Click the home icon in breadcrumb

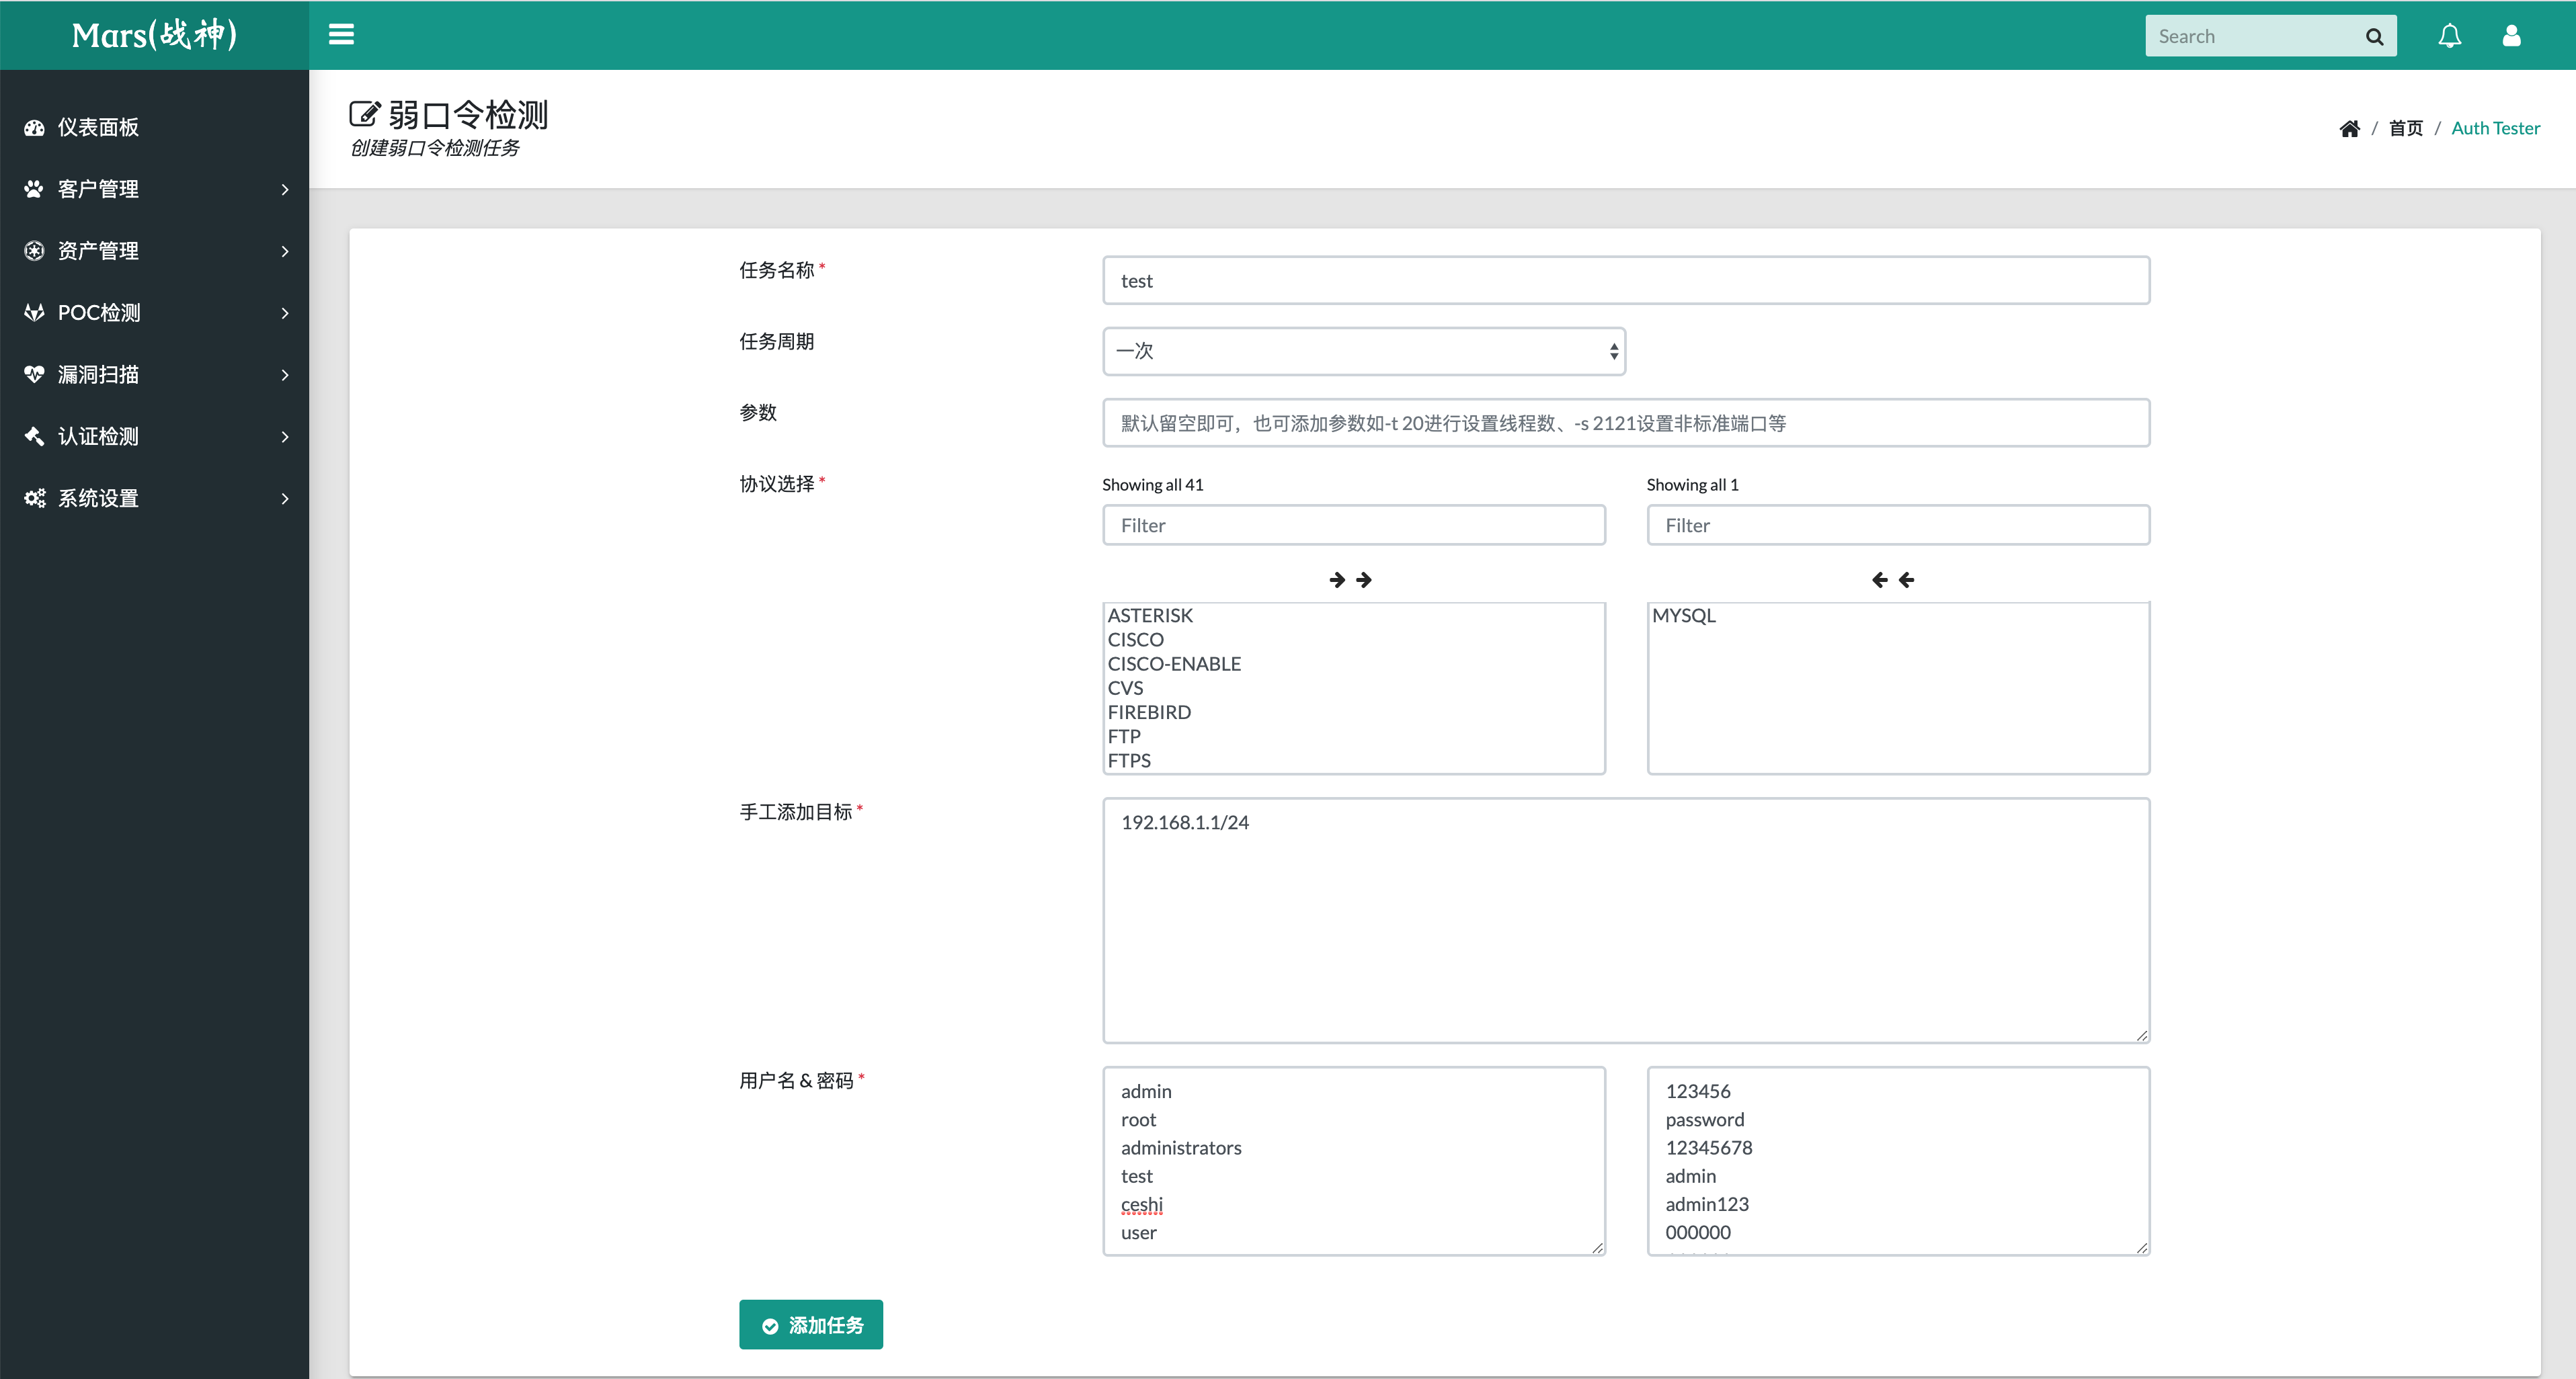[2349, 128]
